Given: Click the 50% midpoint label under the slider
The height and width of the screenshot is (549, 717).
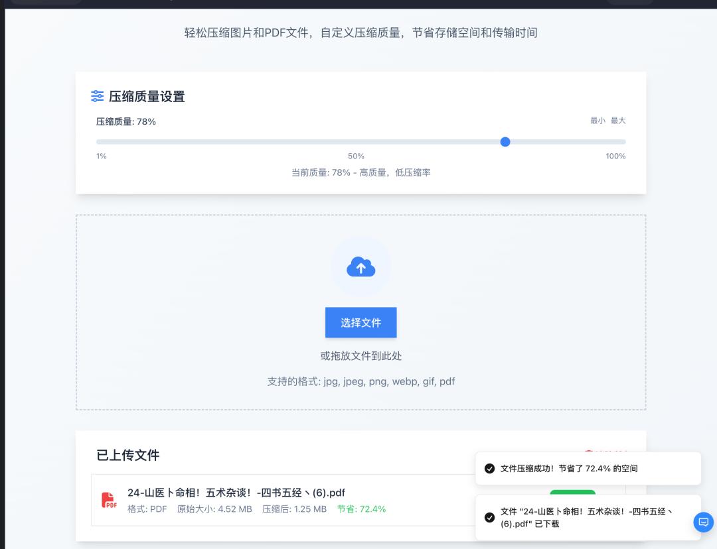Looking at the screenshot, I should pos(356,156).
